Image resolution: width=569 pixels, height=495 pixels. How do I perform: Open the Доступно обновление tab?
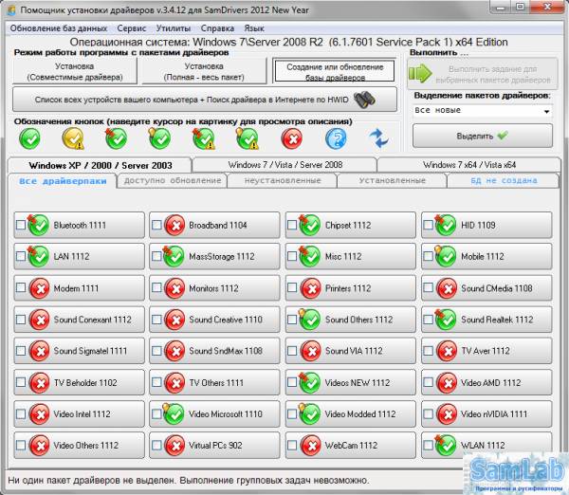(x=173, y=181)
